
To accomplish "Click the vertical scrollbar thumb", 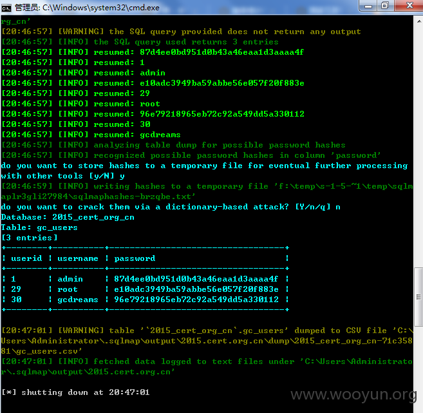I will pyautogui.click(x=418, y=297).
